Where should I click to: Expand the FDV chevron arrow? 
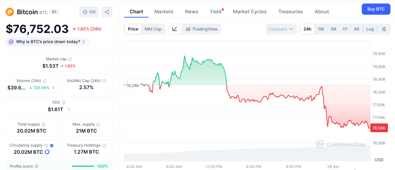(x=69, y=110)
